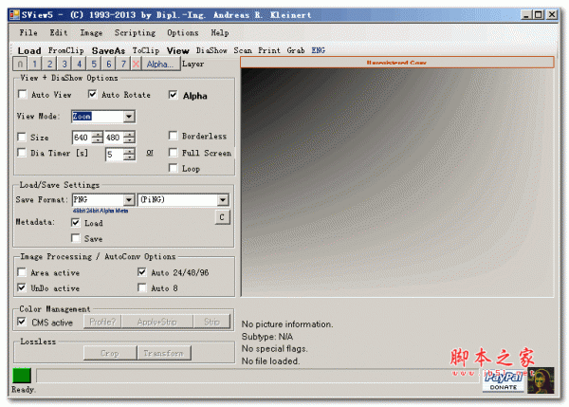Click the Apply+Strip button
The image size is (569, 407).
coord(157,322)
